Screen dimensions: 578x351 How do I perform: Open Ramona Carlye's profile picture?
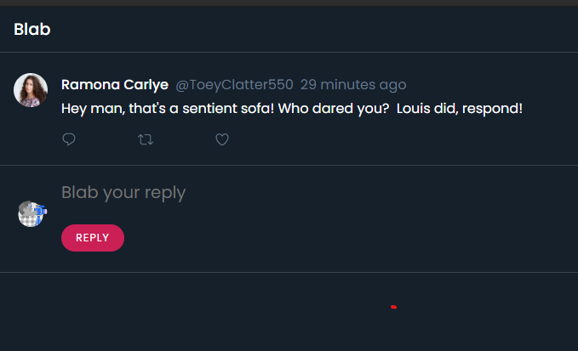[31, 90]
